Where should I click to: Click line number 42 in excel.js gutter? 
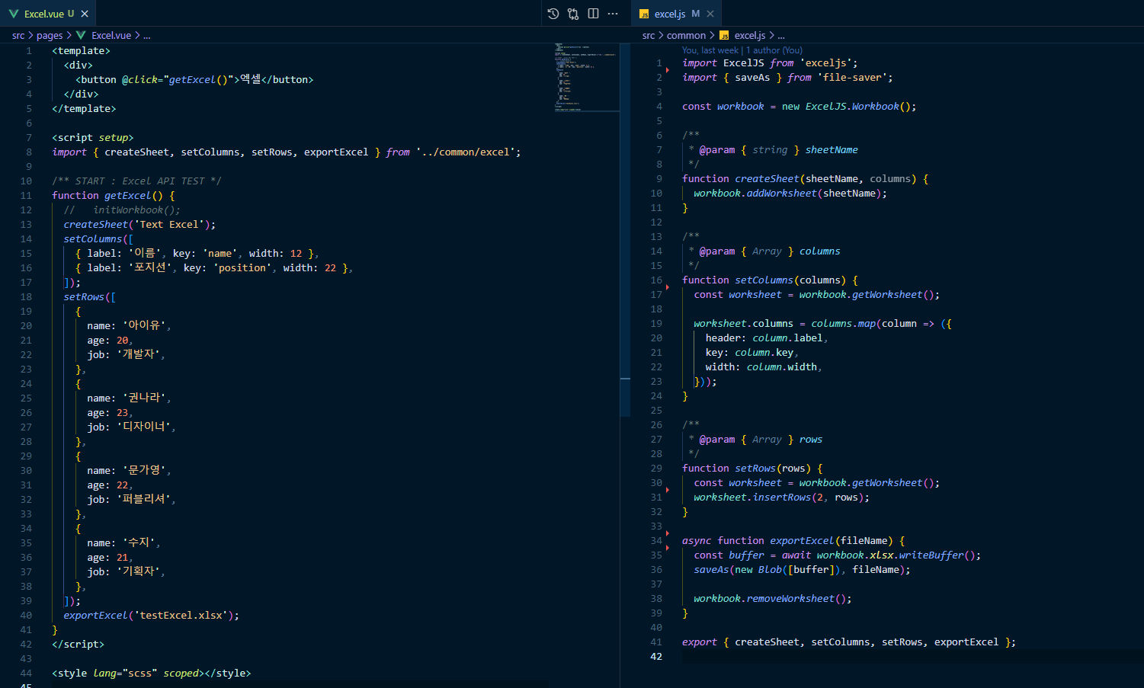click(656, 657)
